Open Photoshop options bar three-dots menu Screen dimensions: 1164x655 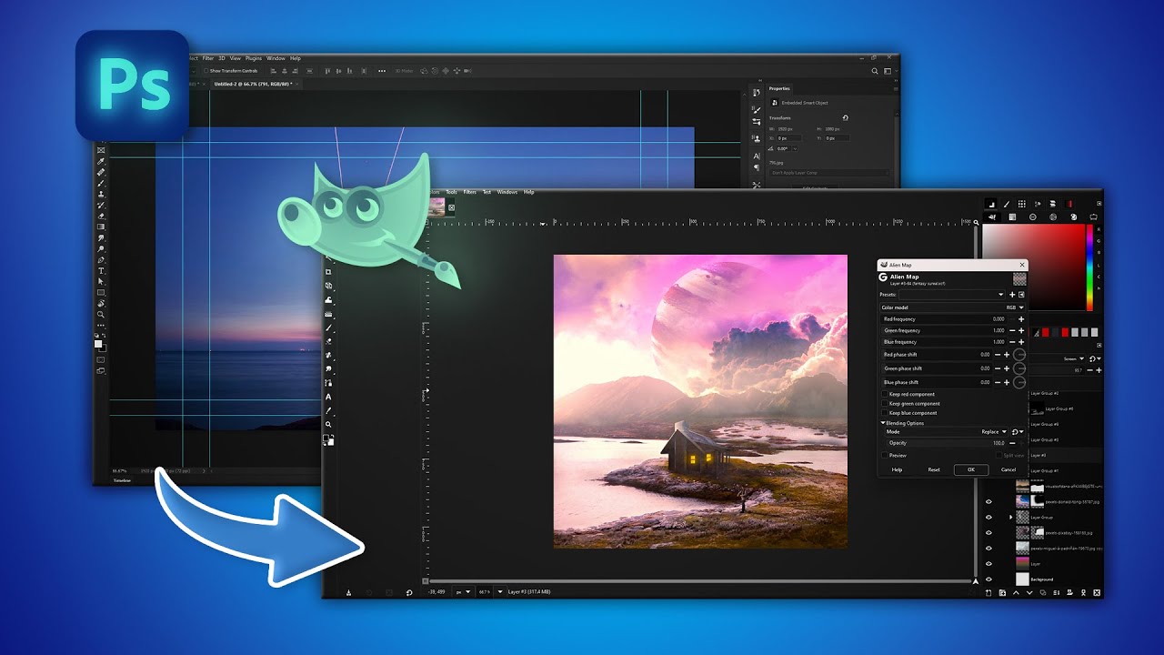pos(382,71)
